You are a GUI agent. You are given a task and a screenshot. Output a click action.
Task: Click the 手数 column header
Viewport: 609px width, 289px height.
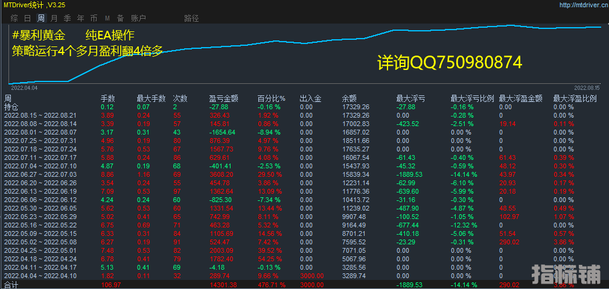click(x=107, y=98)
